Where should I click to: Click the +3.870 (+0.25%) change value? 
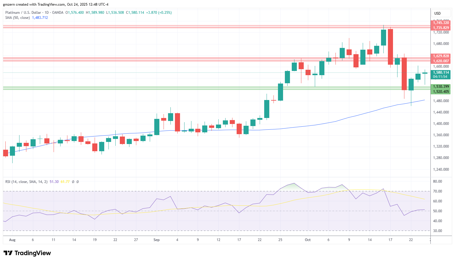[x=159, y=13]
